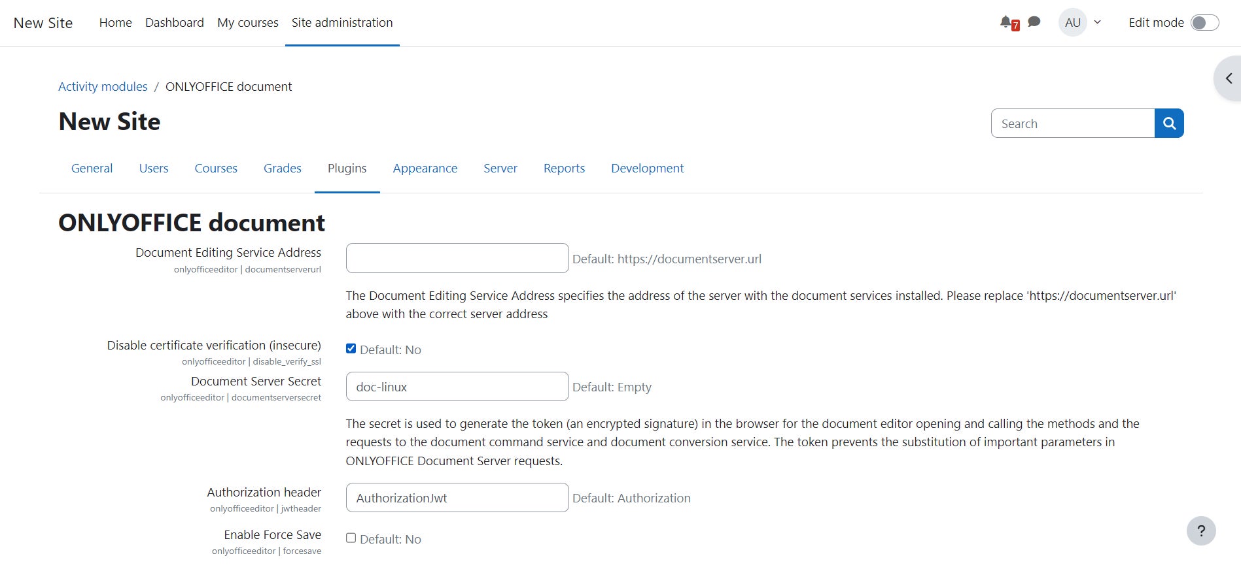
Task: Toggle the Edit mode switch
Action: [1204, 23]
